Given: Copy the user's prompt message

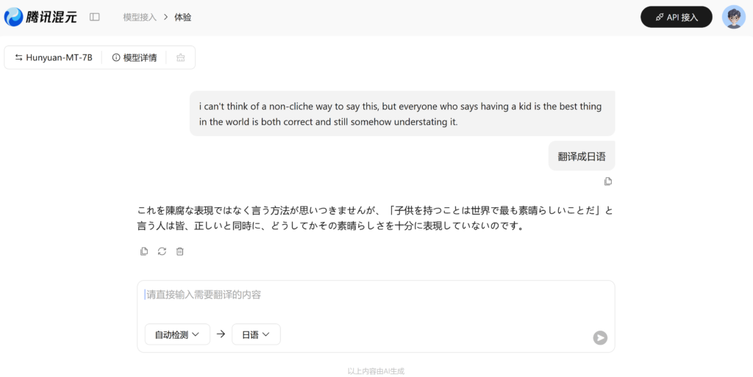Looking at the screenshot, I should click(x=608, y=182).
